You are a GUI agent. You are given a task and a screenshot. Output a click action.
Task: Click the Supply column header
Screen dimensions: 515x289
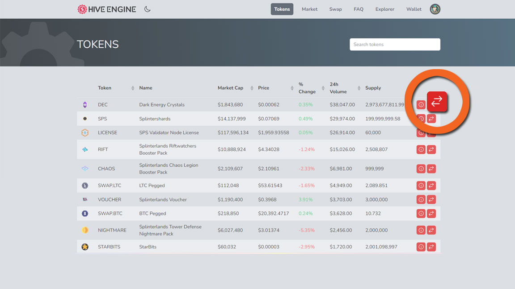click(x=373, y=88)
